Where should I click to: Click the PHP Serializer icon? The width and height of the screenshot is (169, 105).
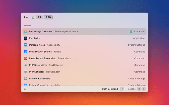26,72
